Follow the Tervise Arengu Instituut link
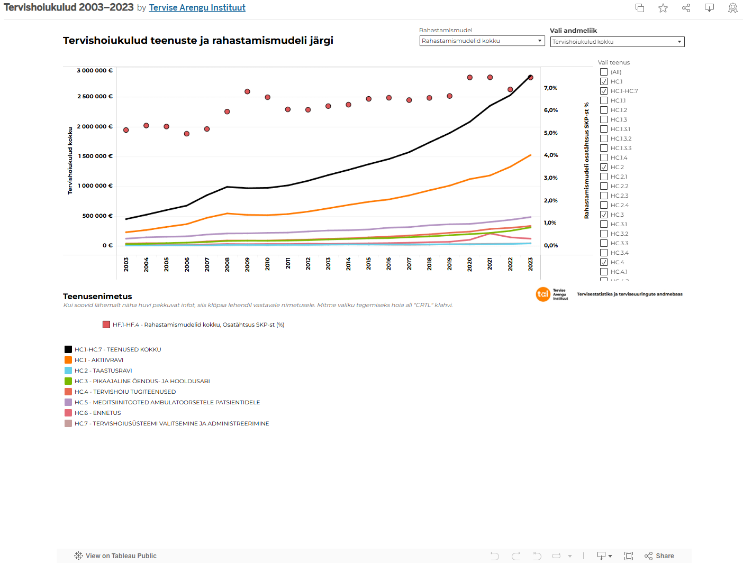Image resolution: width=743 pixels, height=565 pixels. [197, 7]
